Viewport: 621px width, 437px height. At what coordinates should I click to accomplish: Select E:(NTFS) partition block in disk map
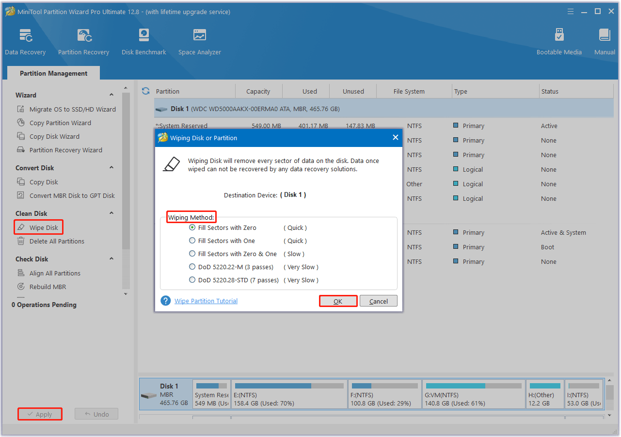[289, 394]
